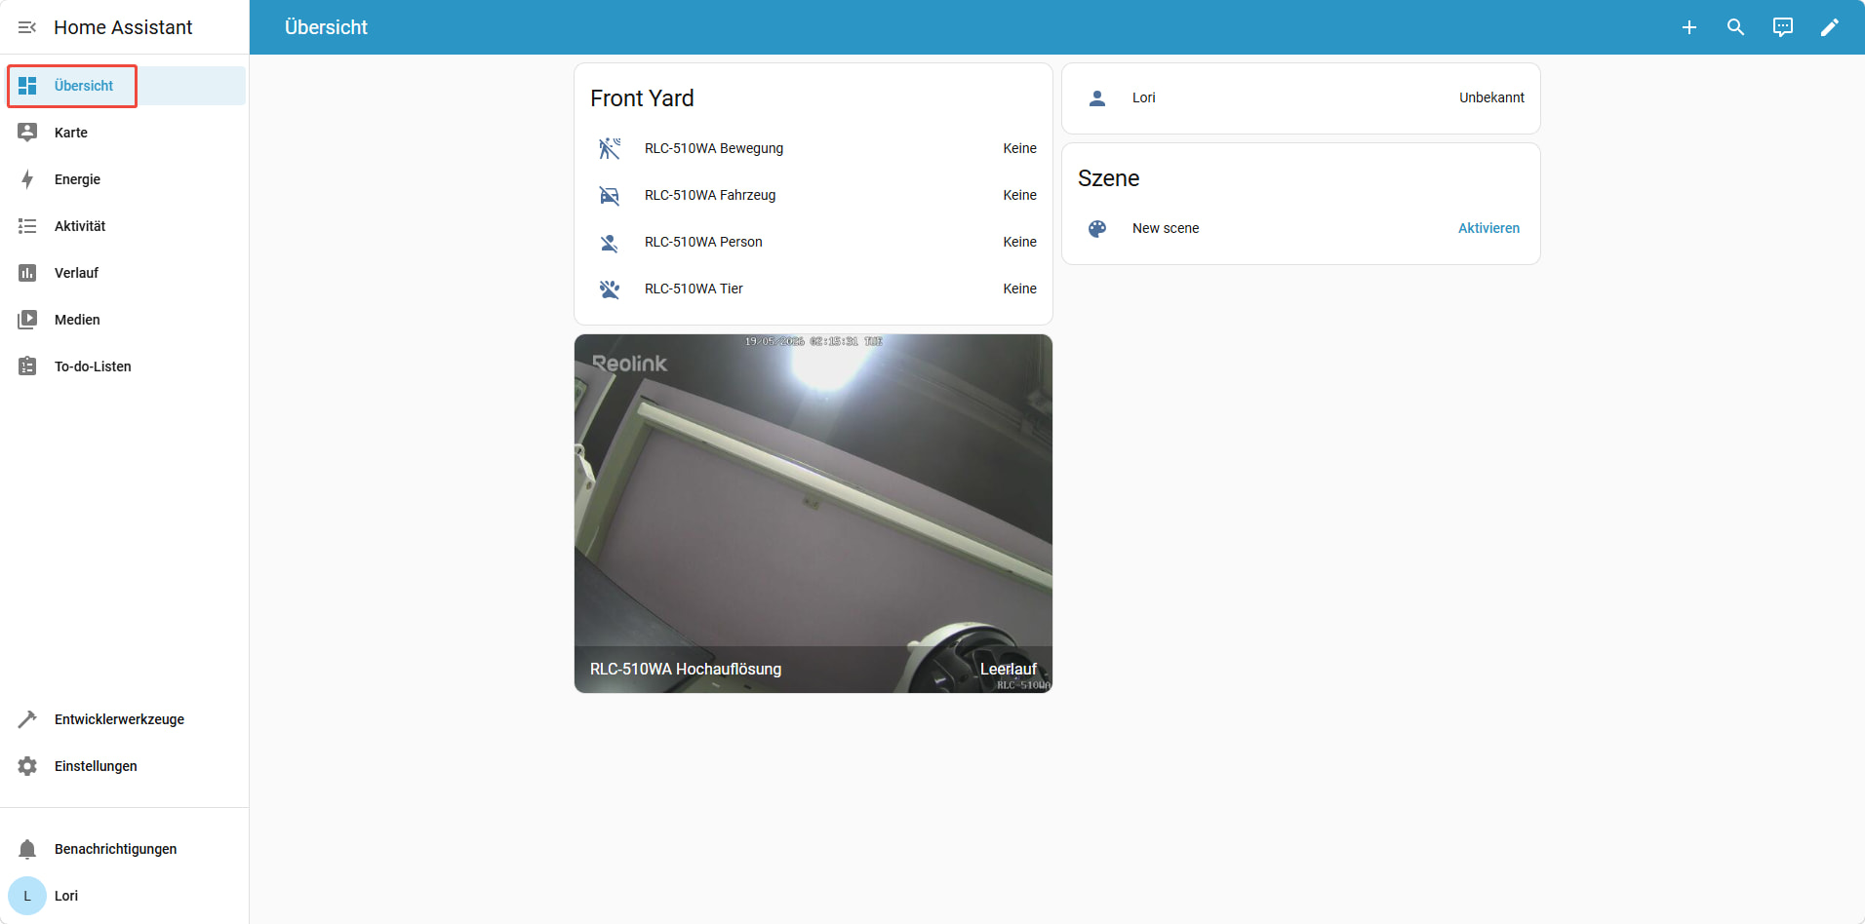The width and height of the screenshot is (1865, 924).
Task: Open search with the magnifier icon
Action: click(1736, 27)
